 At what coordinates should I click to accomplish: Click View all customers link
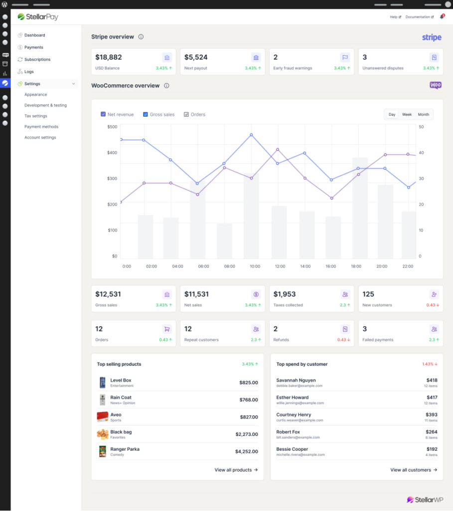pos(414,470)
